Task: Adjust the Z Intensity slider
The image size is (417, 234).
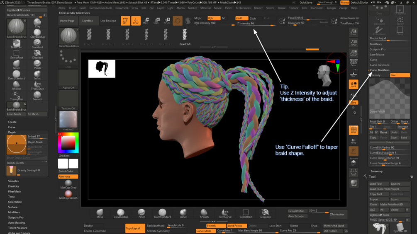Action: 256,24
